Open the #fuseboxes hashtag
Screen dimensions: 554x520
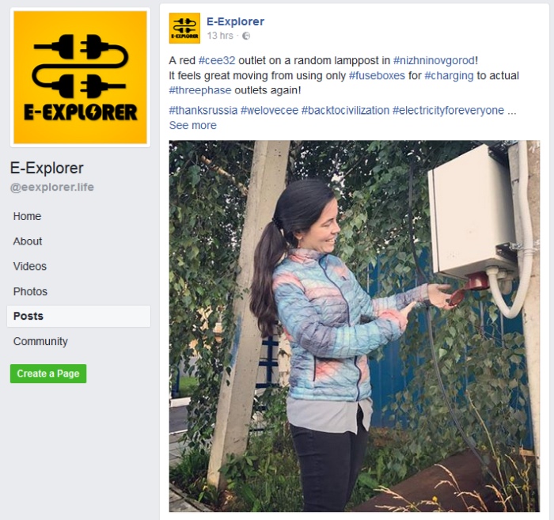coord(377,76)
